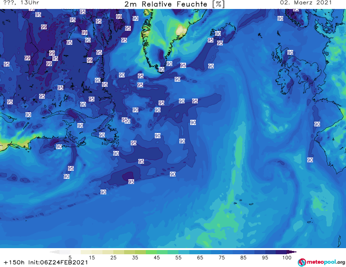Click the legend value '65'
This screenshot has height=267, width=346.
[200, 258]
